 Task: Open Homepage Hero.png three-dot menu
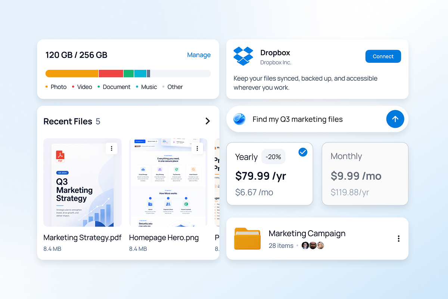click(x=197, y=148)
